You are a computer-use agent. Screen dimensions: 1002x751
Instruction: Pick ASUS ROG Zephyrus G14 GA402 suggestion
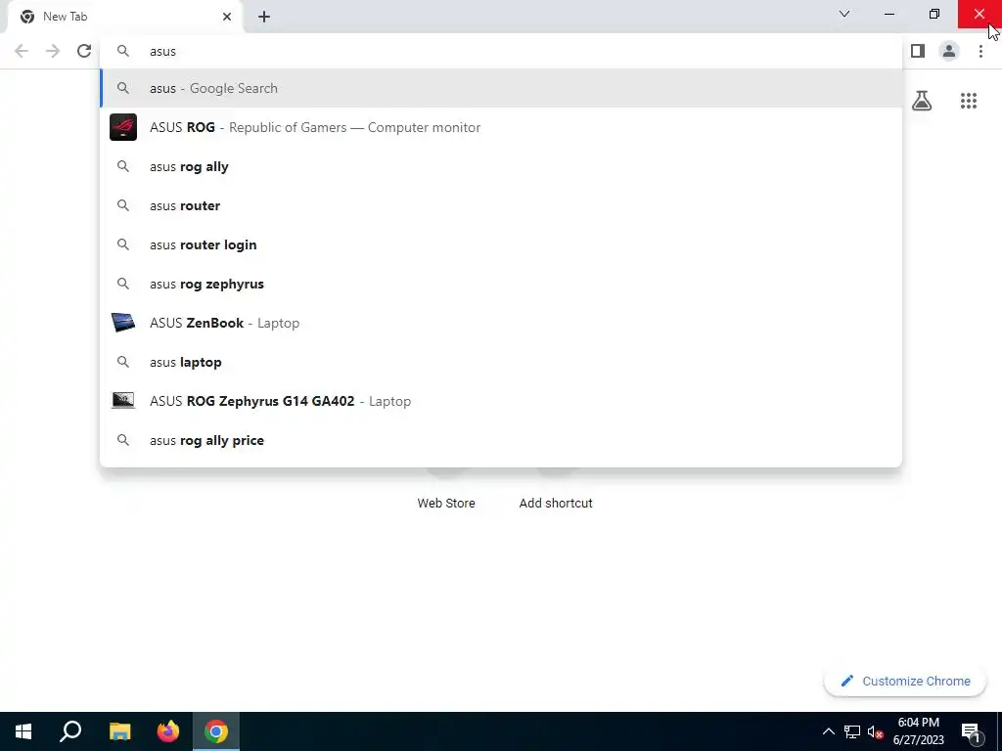(501, 401)
